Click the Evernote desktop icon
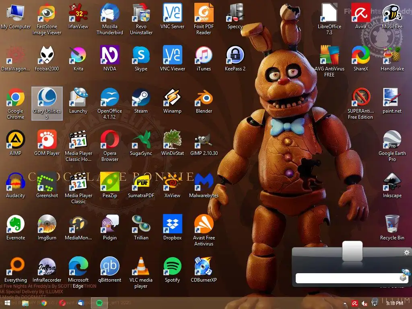Viewport: 412px width, 309px height. (16, 228)
